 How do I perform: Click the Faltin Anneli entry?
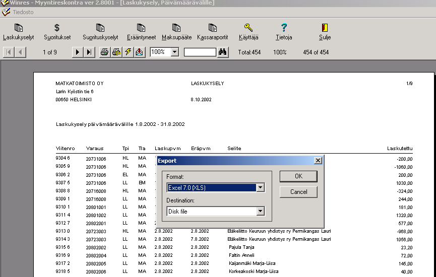pos(241,255)
